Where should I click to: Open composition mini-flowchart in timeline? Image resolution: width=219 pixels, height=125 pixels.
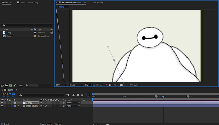pos(68,95)
